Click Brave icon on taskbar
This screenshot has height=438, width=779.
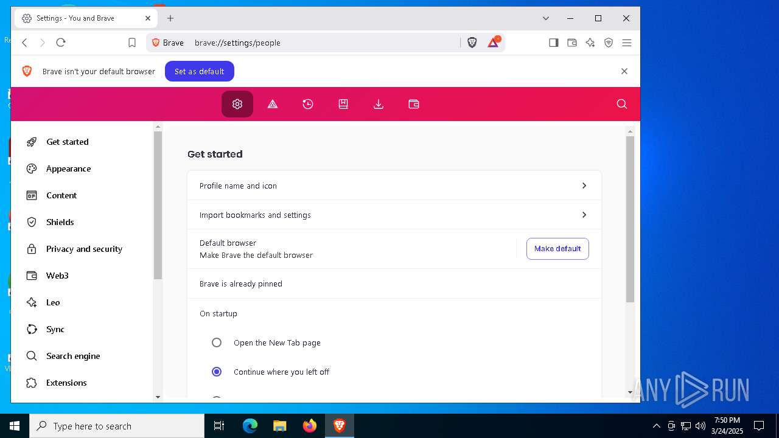coord(340,426)
